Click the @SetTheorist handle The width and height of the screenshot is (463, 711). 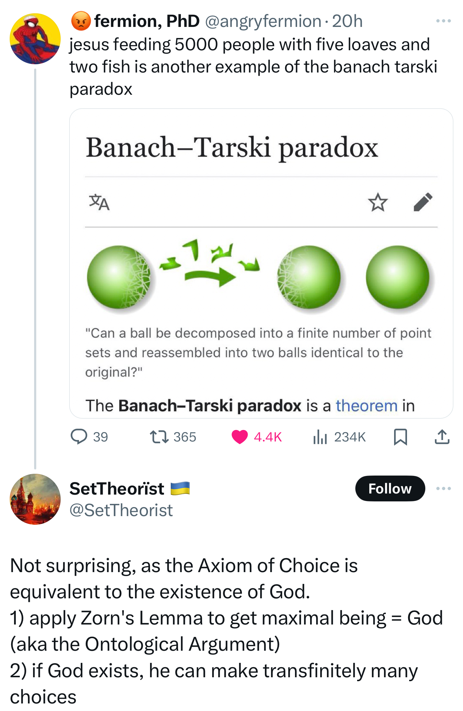(x=121, y=510)
